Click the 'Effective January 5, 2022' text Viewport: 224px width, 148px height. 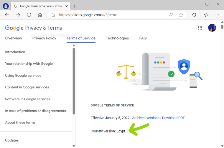coord(110,118)
